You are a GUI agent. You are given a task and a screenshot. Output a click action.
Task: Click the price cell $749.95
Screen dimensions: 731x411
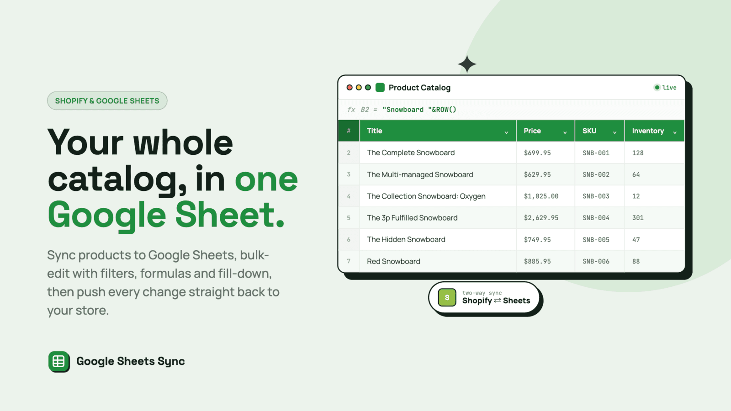tap(546, 239)
